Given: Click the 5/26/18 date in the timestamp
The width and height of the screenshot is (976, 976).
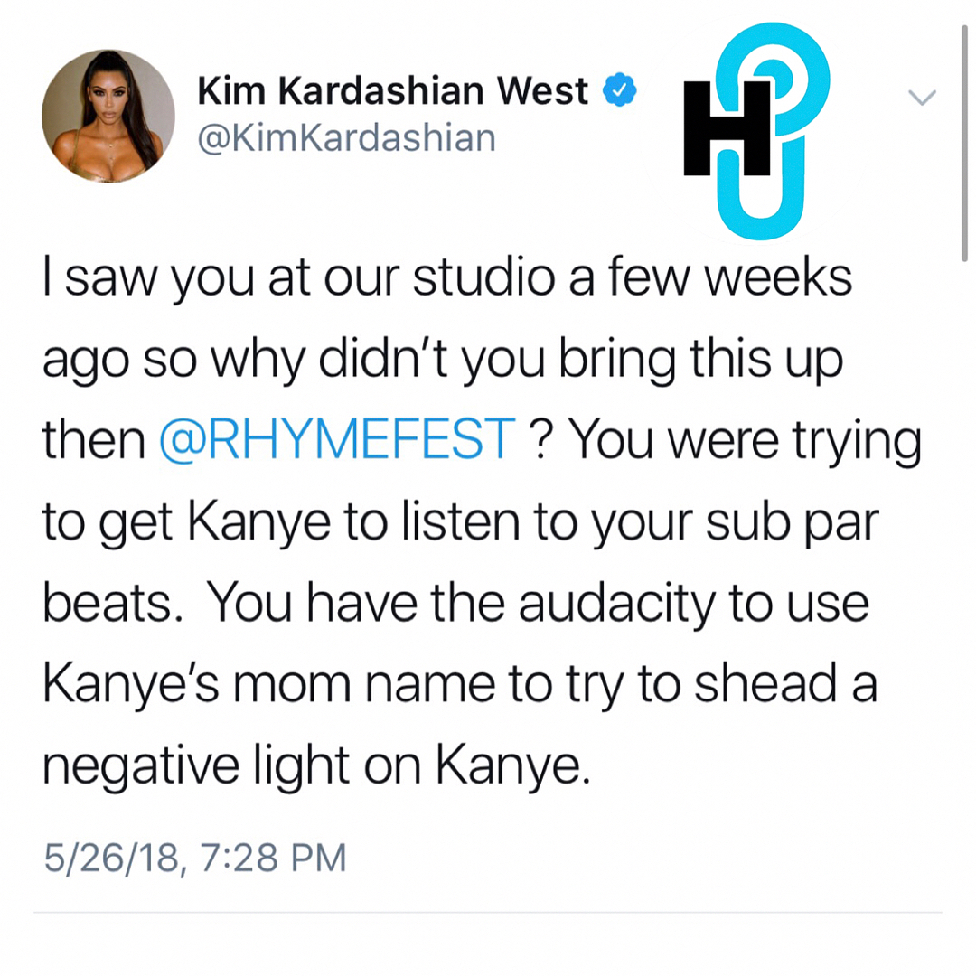Looking at the screenshot, I should [111, 858].
